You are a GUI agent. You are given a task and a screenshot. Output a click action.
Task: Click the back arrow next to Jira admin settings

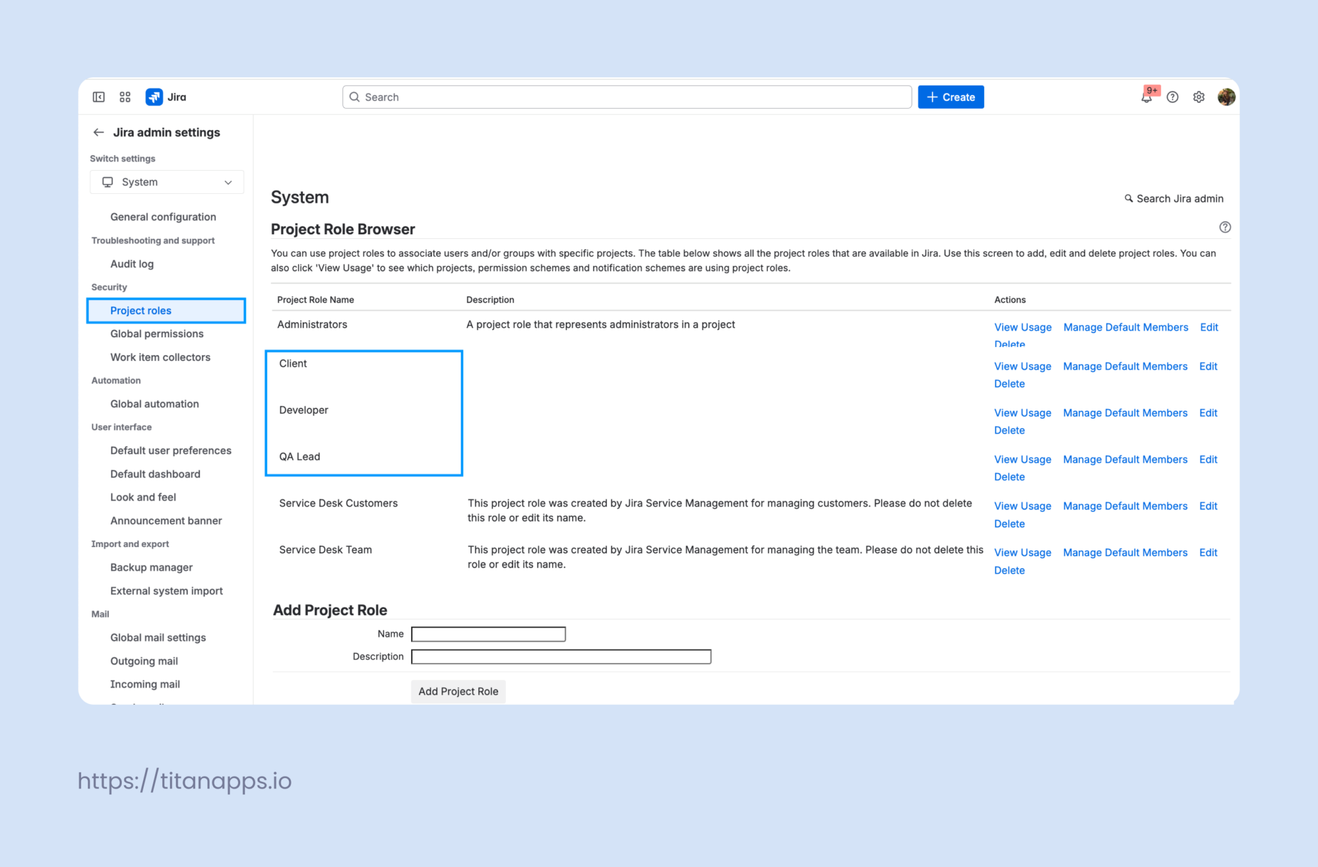[98, 132]
